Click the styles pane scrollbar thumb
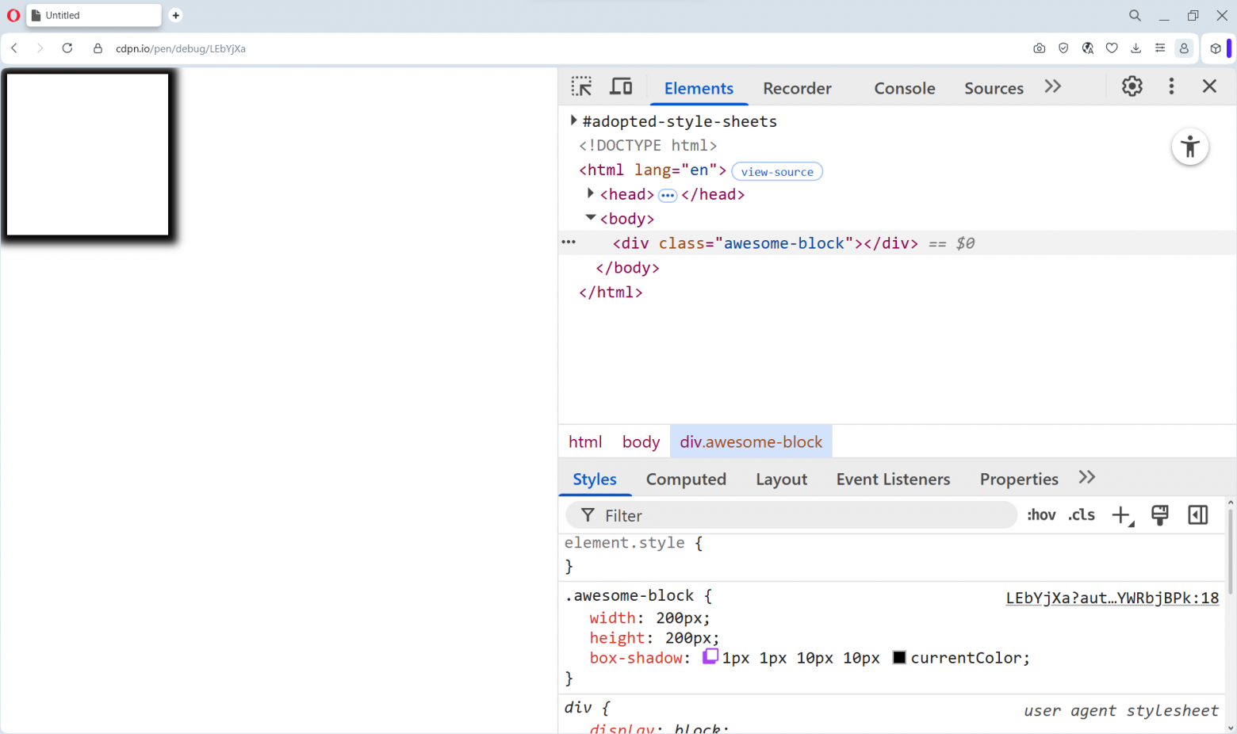Image resolution: width=1237 pixels, height=734 pixels. tap(1231, 552)
